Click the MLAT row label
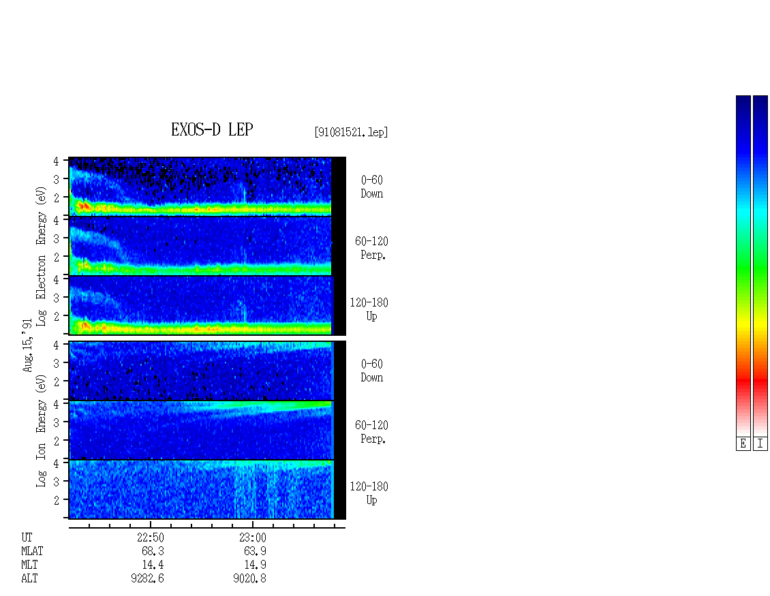This screenshot has height=596, width=770. (x=32, y=551)
